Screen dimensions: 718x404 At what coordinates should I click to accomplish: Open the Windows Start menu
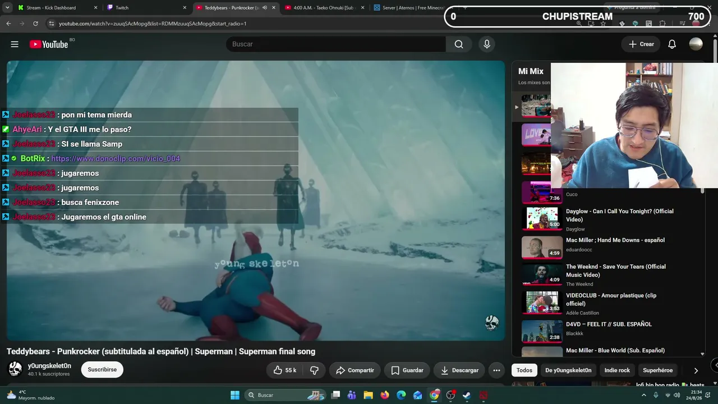point(235,395)
